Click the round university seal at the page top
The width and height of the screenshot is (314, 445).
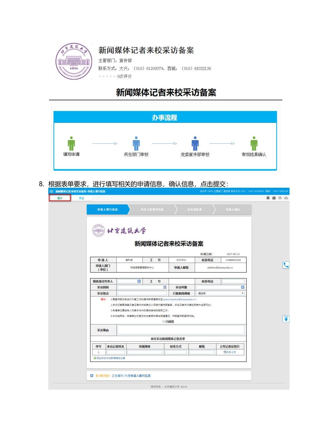(x=74, y=61)
